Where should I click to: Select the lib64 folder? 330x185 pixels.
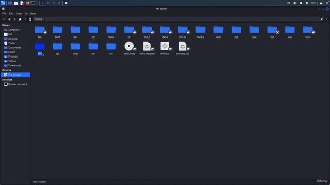click(165, 30)
